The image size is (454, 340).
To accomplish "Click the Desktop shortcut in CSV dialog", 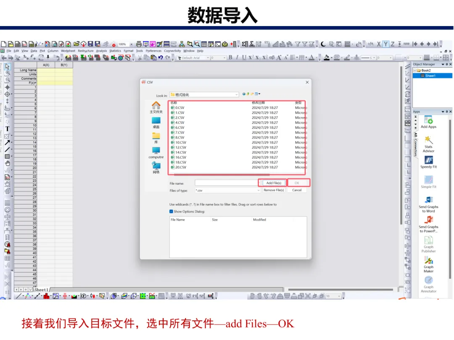I will pyautogui.click(x=156, y=123).
